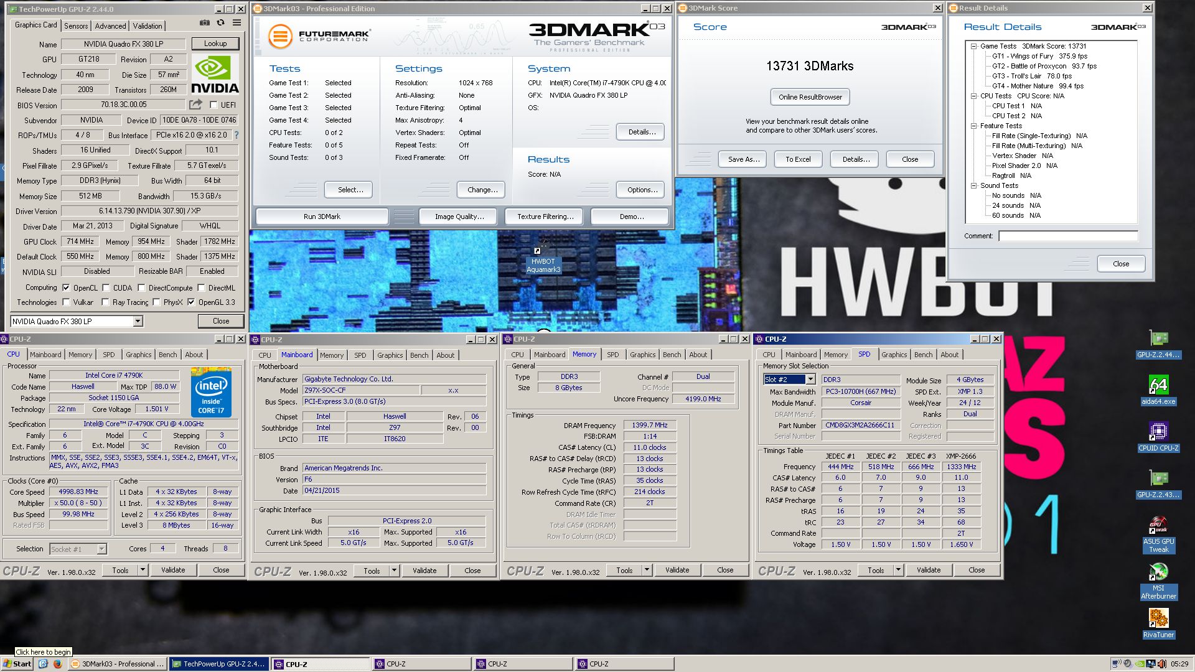Collapse the Sound Tests tree node
This screenshot has width=1195, height=672.
[973, 185]
